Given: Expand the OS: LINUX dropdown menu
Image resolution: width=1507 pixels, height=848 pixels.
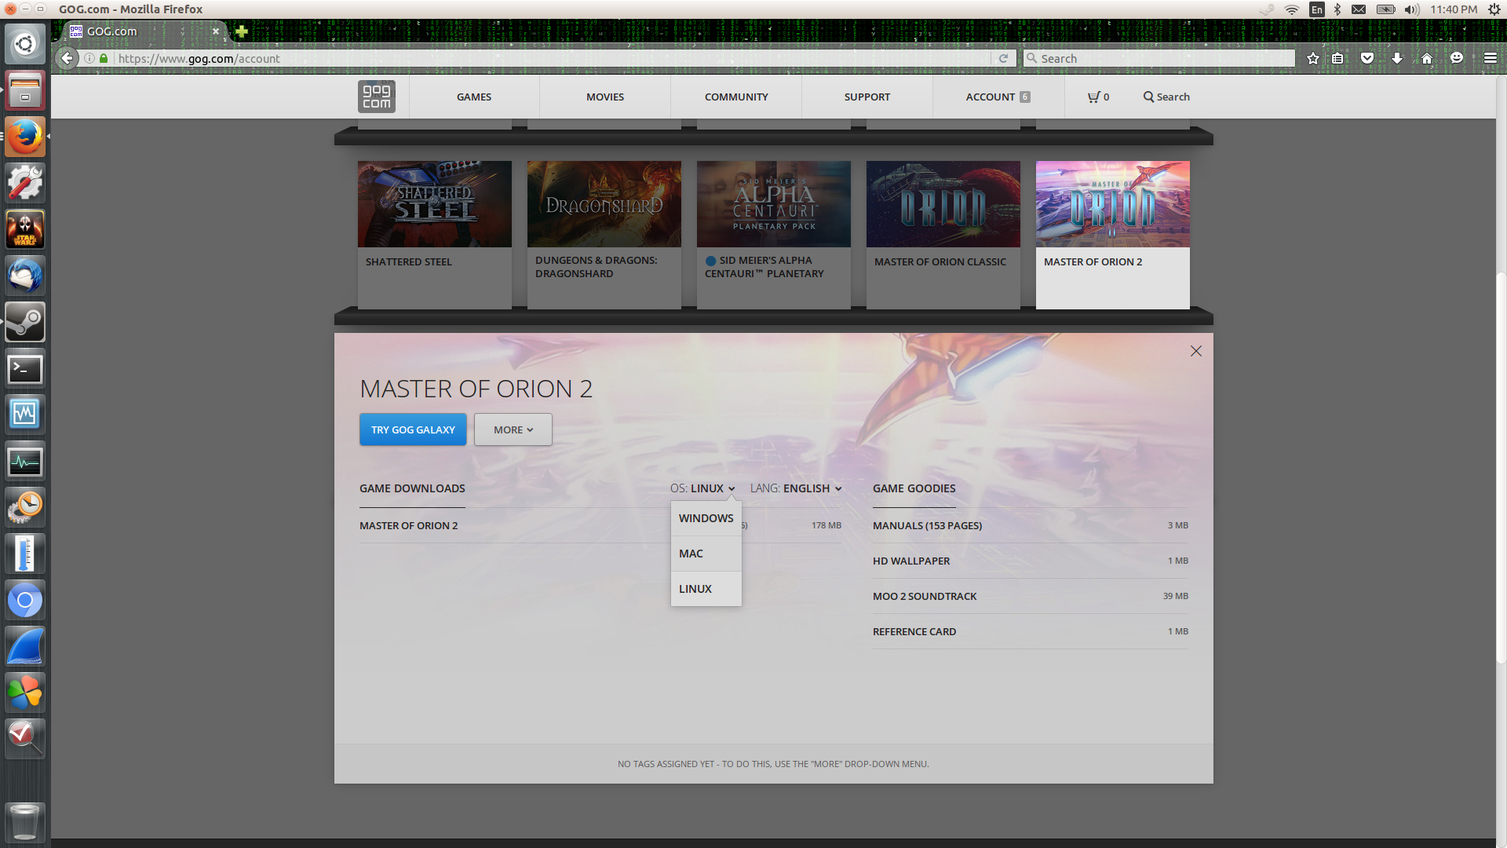Looking at the screenshot, I should point(702,488).
